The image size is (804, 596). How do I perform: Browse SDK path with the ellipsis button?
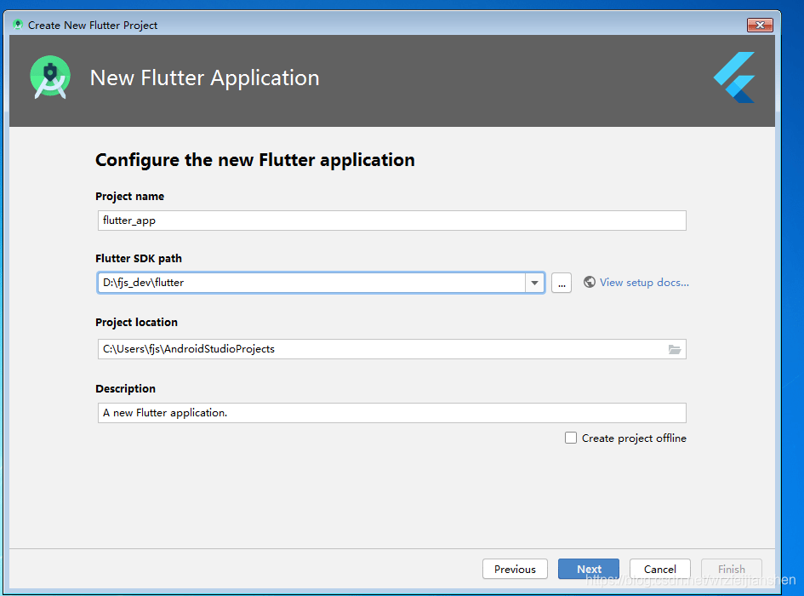click(x=562, y=283)
